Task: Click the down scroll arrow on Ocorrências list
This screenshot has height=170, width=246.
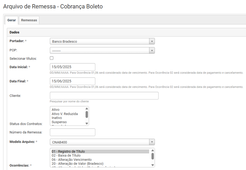Action: tap(152, 165)
